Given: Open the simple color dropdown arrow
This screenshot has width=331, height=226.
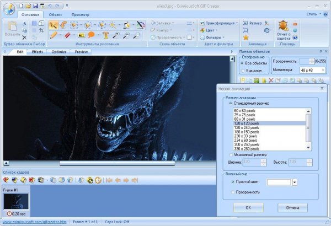Looking at the screenshot, I should [x=295, y=182].
